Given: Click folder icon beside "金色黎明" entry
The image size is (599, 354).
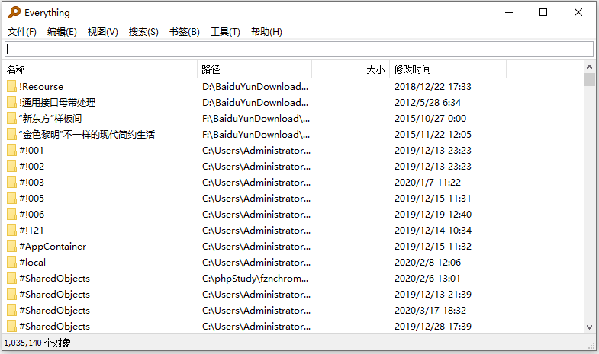Looking at the screenshot, I should (11, 135).
